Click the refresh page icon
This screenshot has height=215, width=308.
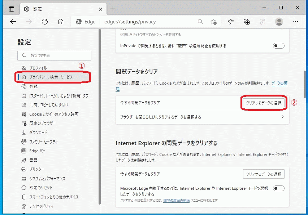pos(45,22)
